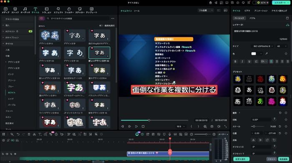The image size is (292, 163).
Task: Click the white text color swatch
Action: coord(254,54)
